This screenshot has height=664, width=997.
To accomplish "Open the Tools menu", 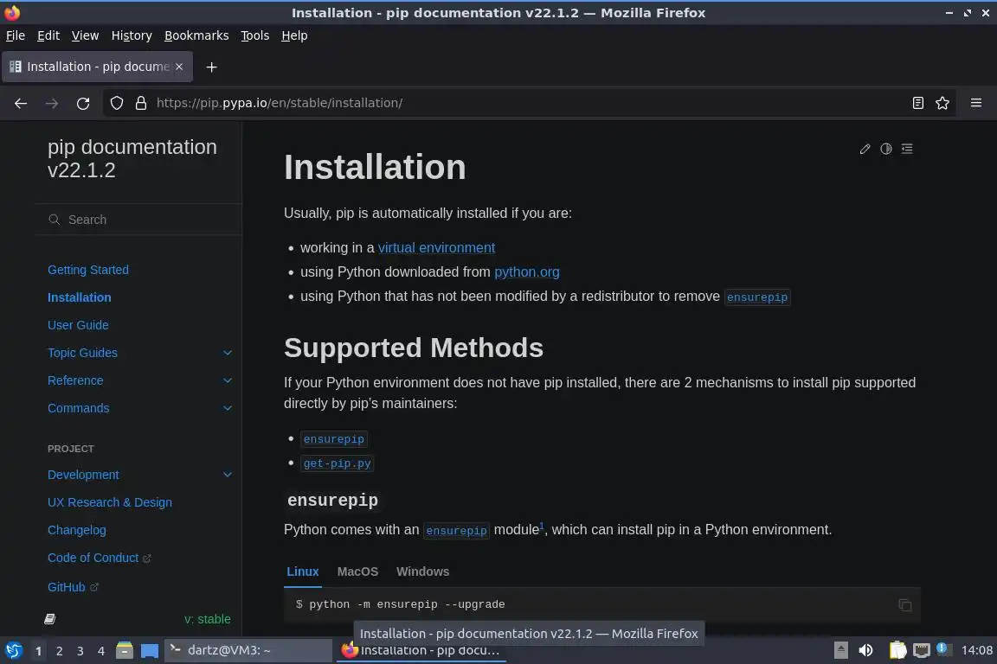I will tap(255, 35).
